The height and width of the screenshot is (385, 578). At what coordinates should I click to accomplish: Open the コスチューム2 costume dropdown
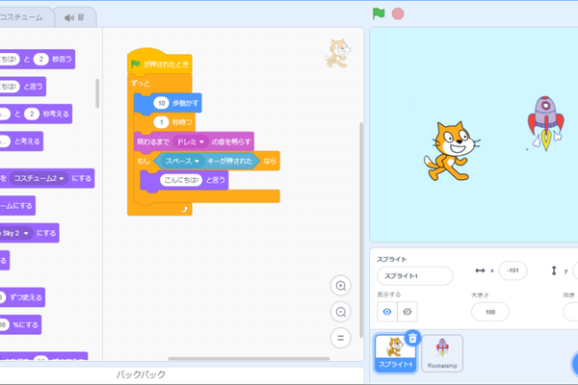(x=39, y=178)
